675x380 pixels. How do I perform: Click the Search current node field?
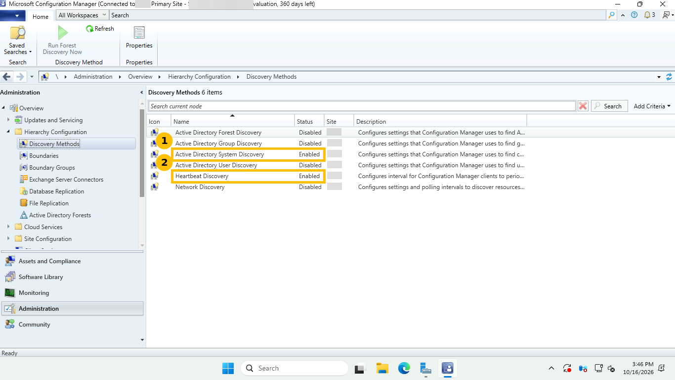[x=362, y=106]
